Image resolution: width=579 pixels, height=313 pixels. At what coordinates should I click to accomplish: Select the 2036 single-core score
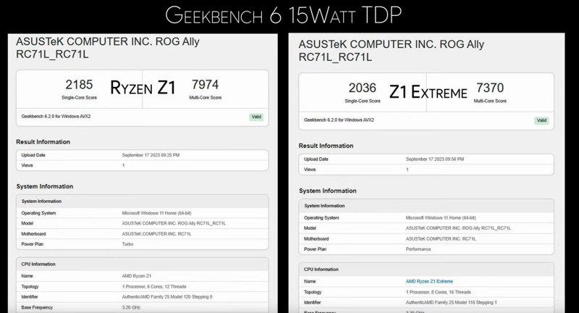point(362,88)
